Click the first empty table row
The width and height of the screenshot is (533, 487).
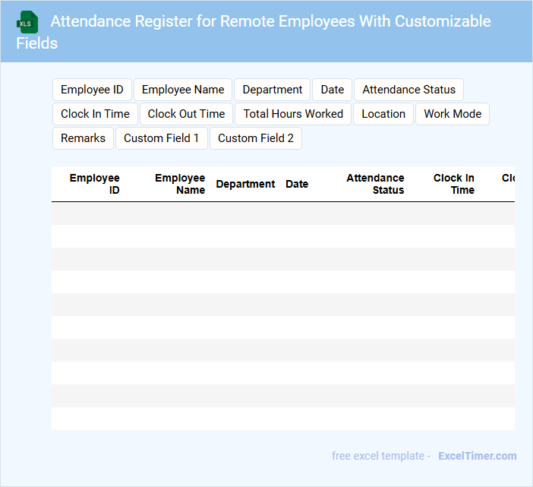pyautogui.click(x=282, y=213)
